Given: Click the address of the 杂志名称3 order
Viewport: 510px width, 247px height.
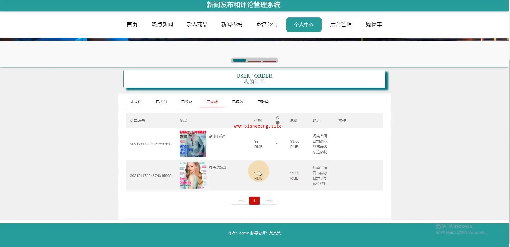Looking at the screenshot, I should [320, 176].
